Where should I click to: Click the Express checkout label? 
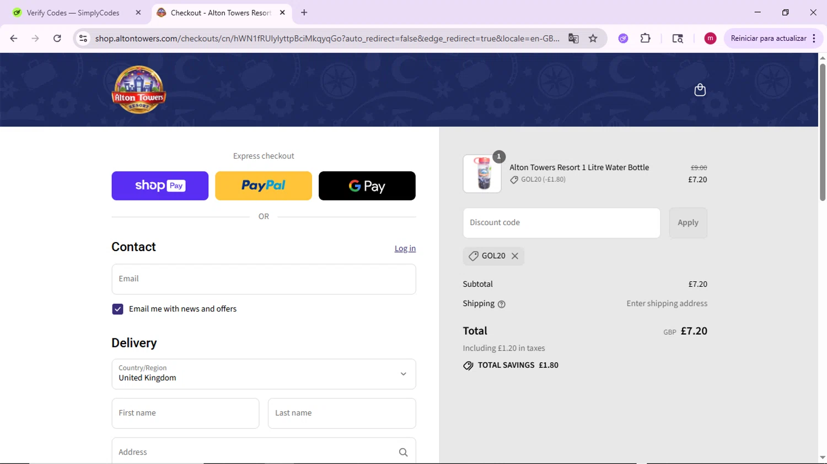[264, 156]
